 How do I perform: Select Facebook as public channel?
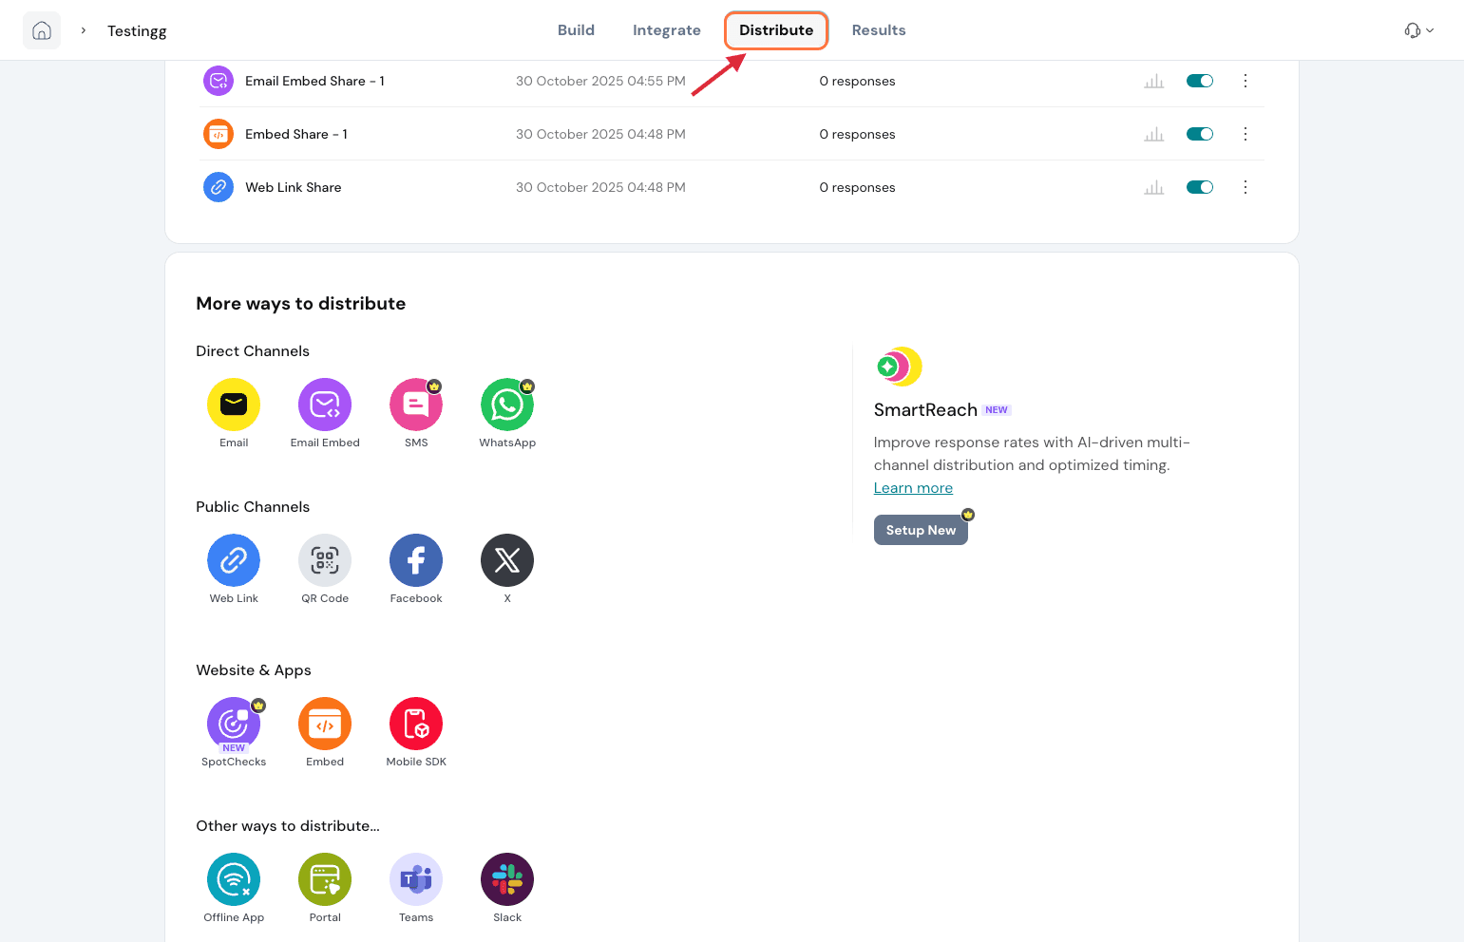click(x=415, y=561)
